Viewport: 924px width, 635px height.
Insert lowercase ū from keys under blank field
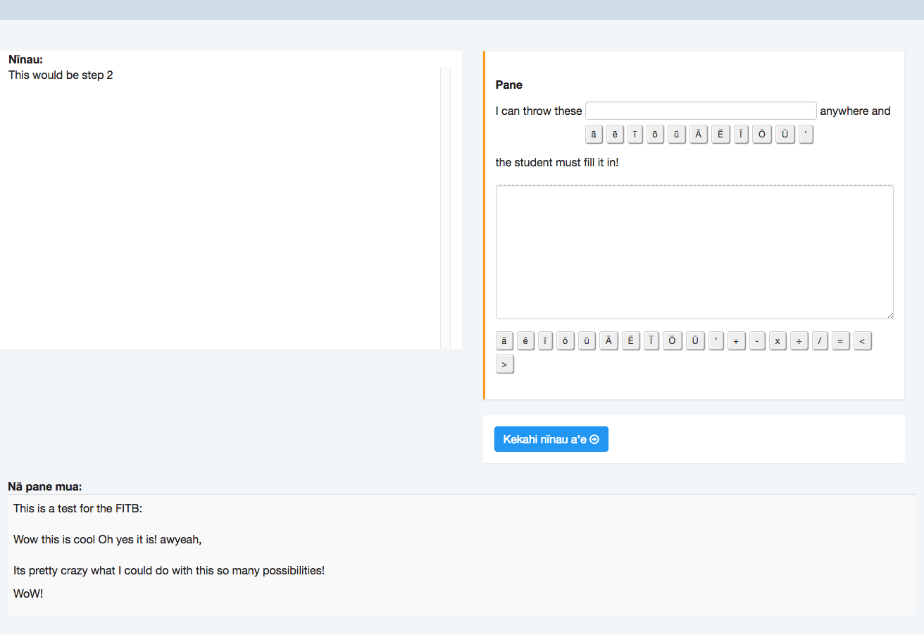tap(677, 134)
